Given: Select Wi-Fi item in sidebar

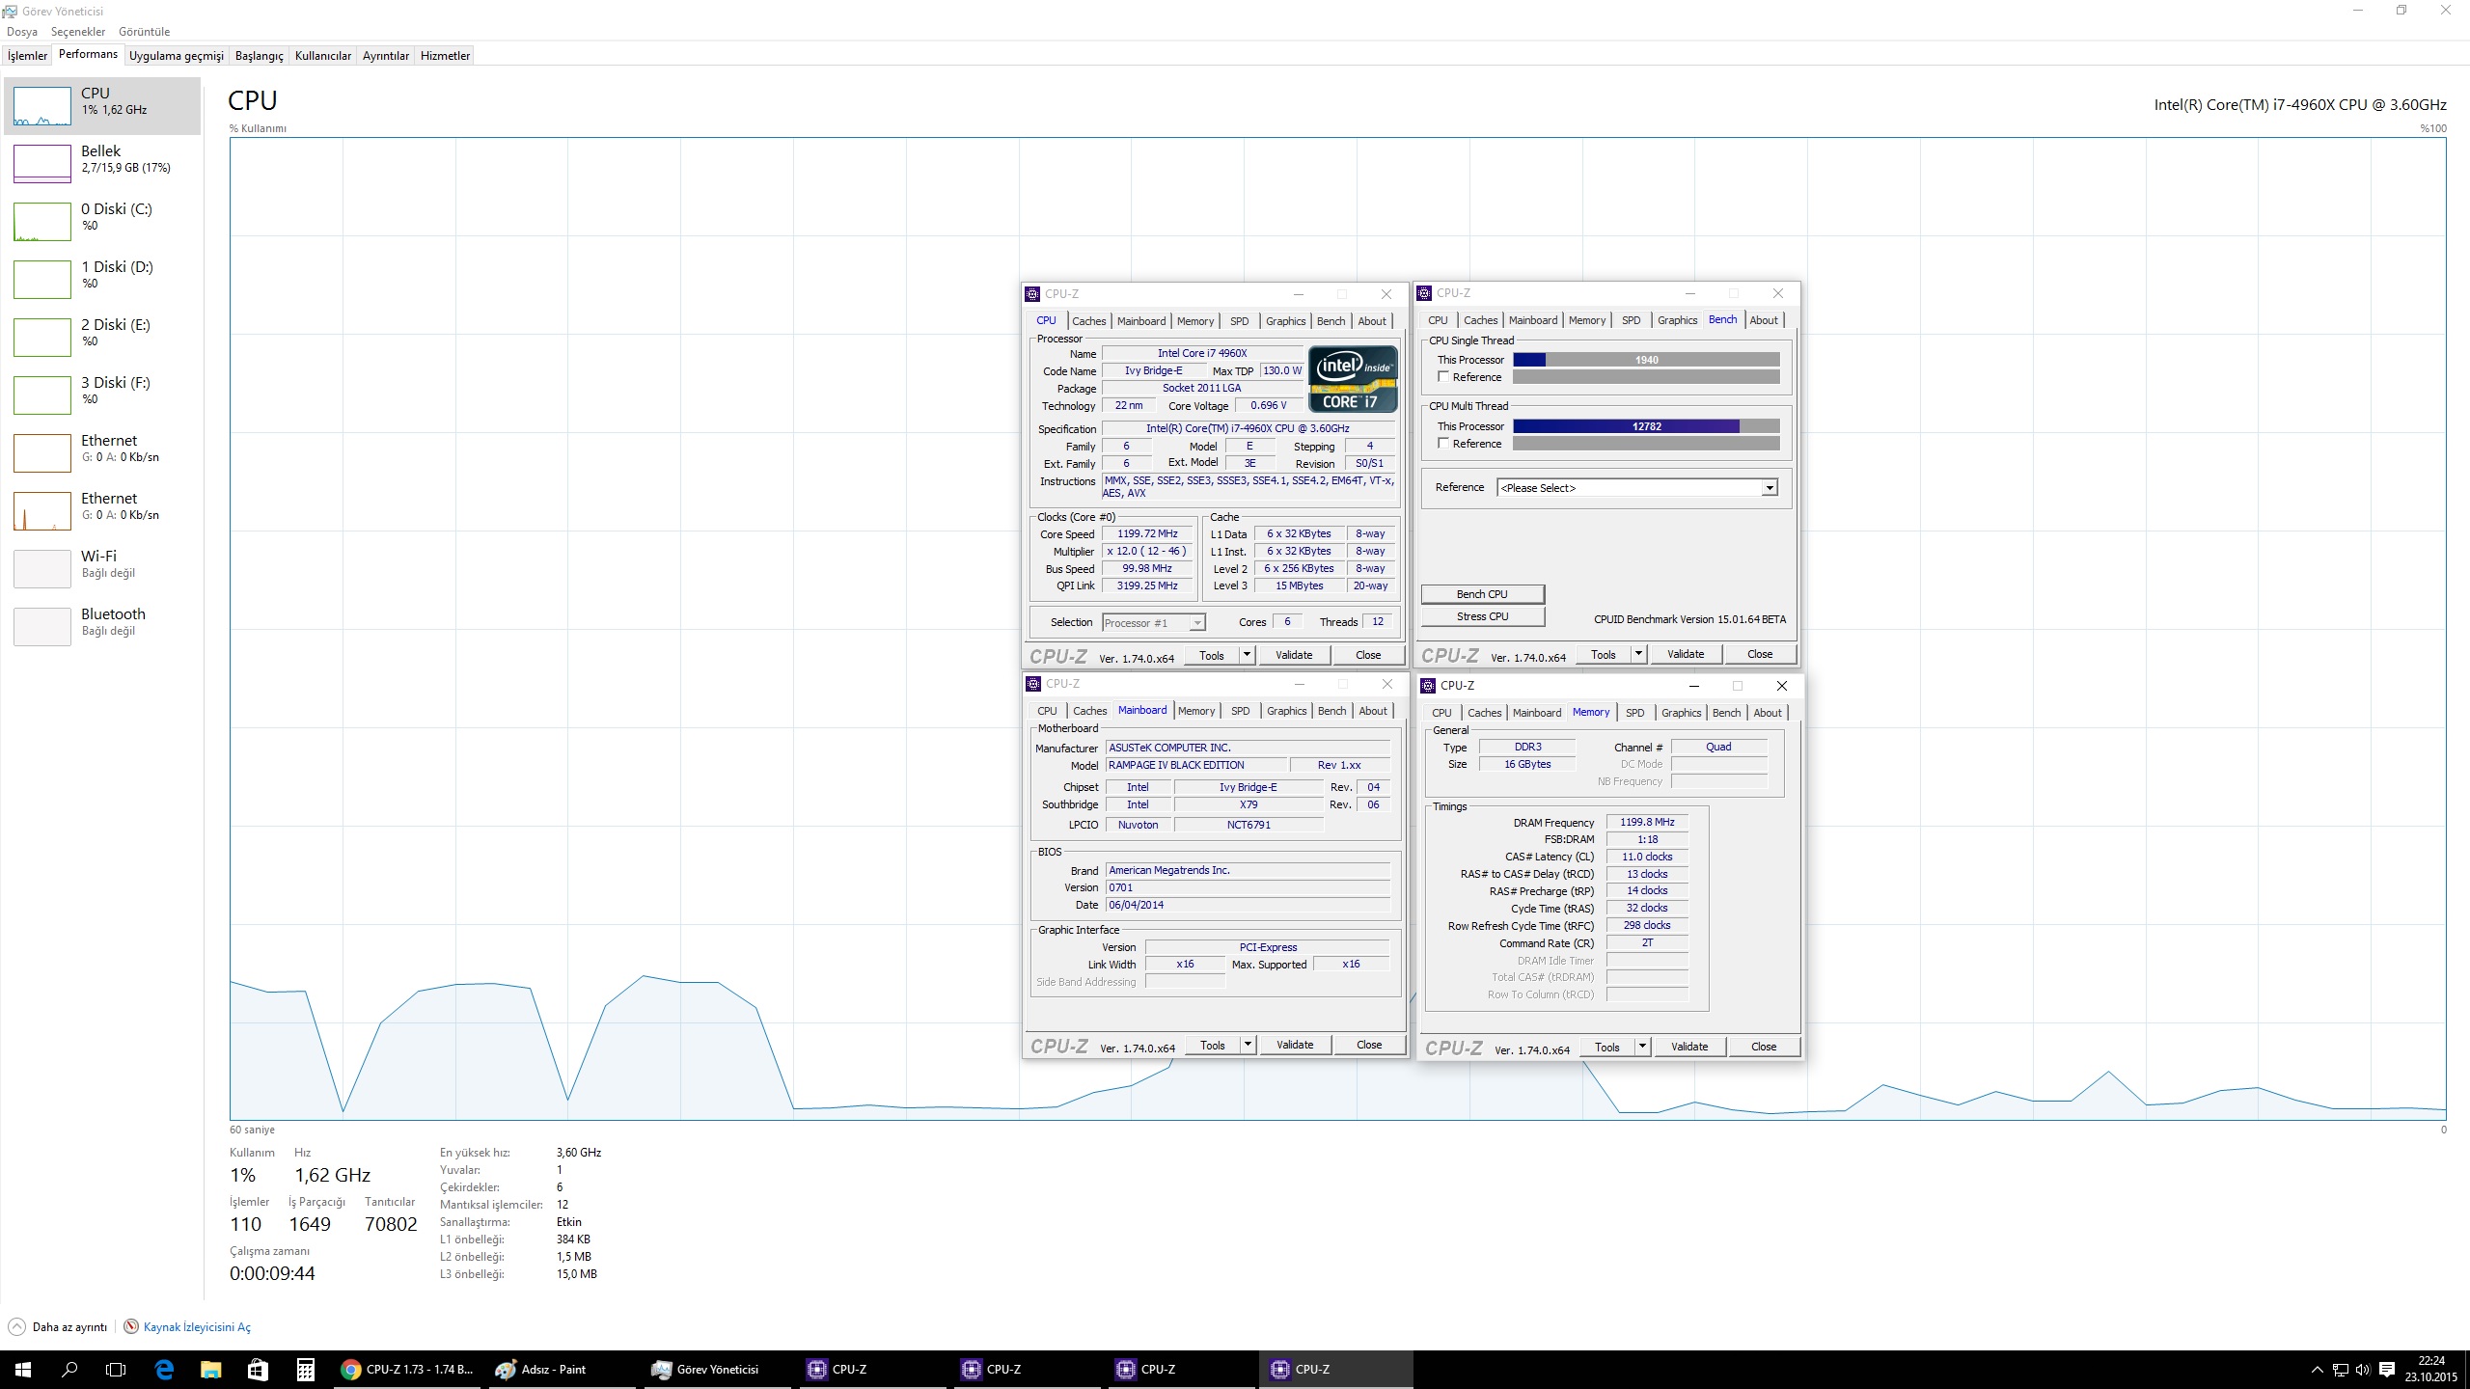Looking at the screenshot, I should [x=103, y=568].
